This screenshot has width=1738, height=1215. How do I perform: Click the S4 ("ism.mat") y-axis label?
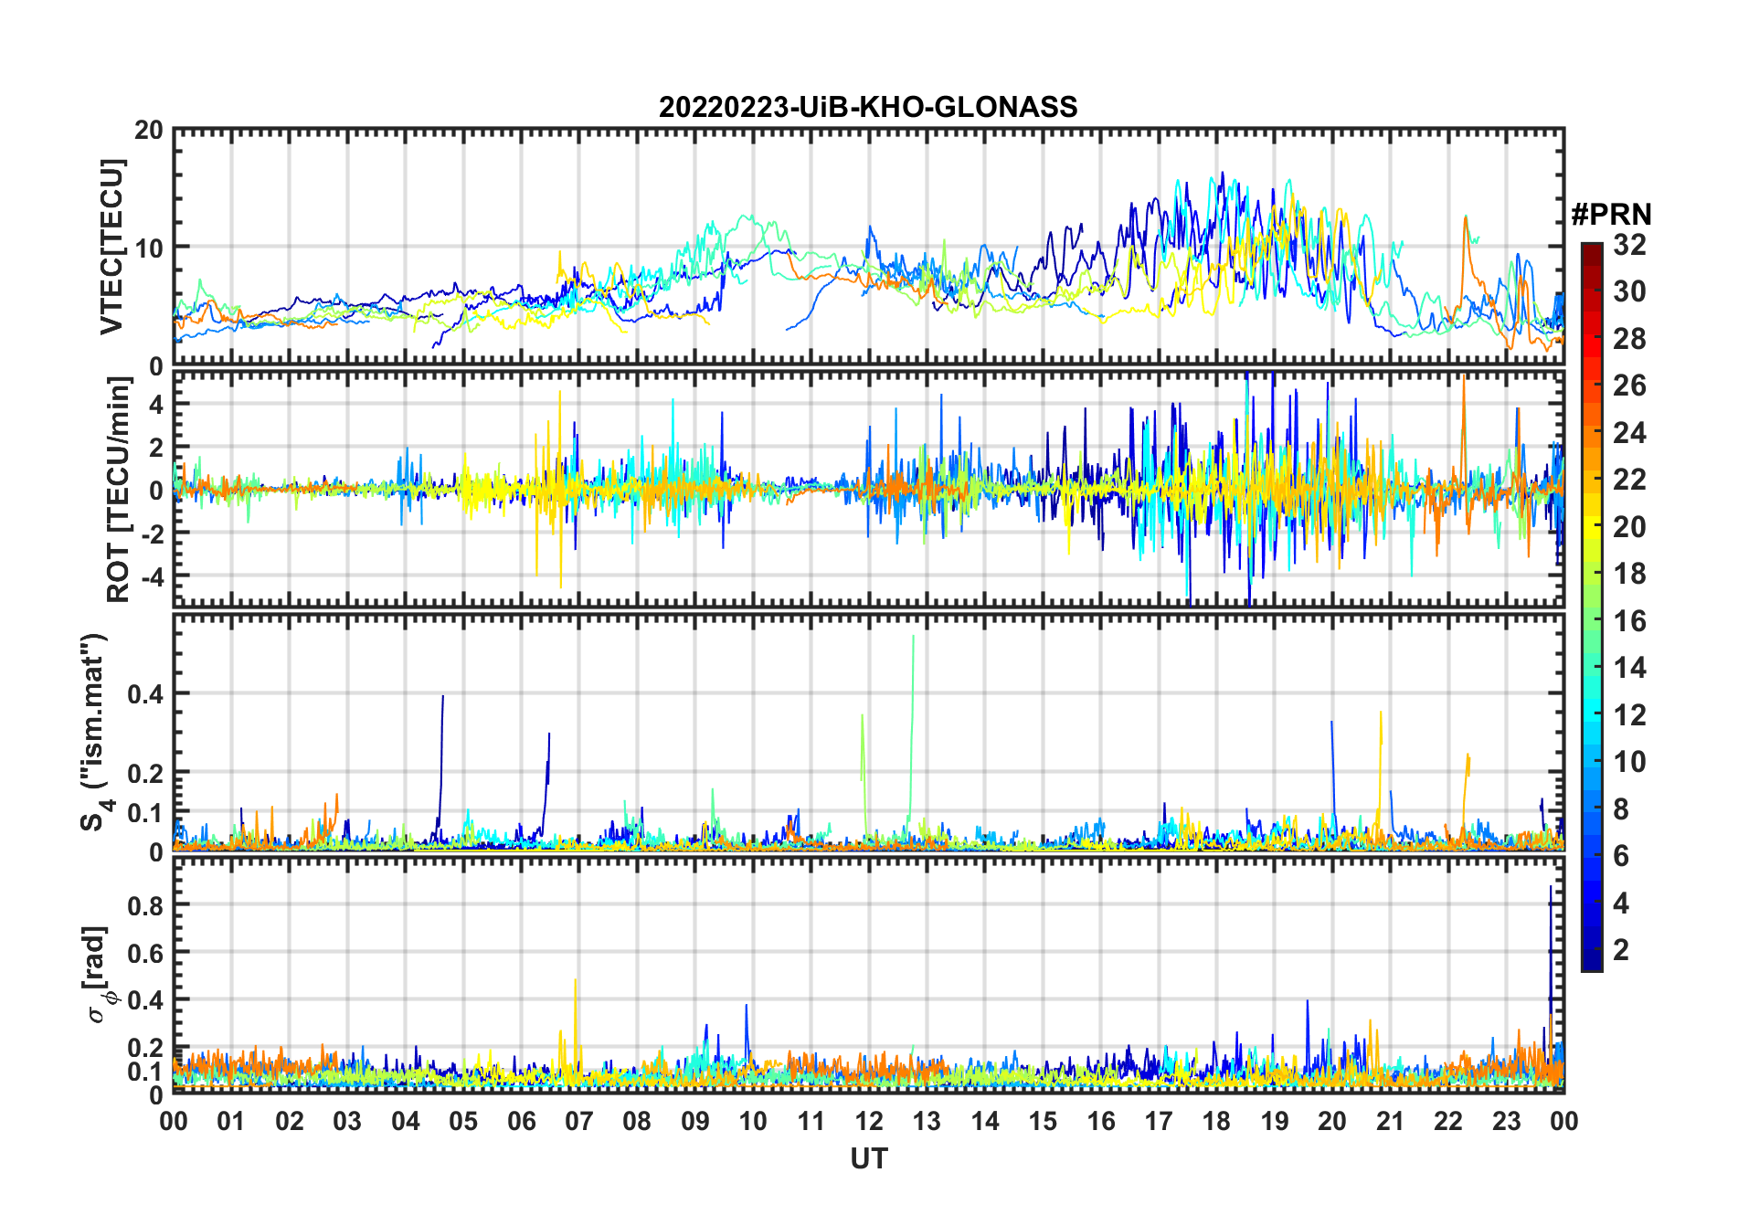click(95, 733)
